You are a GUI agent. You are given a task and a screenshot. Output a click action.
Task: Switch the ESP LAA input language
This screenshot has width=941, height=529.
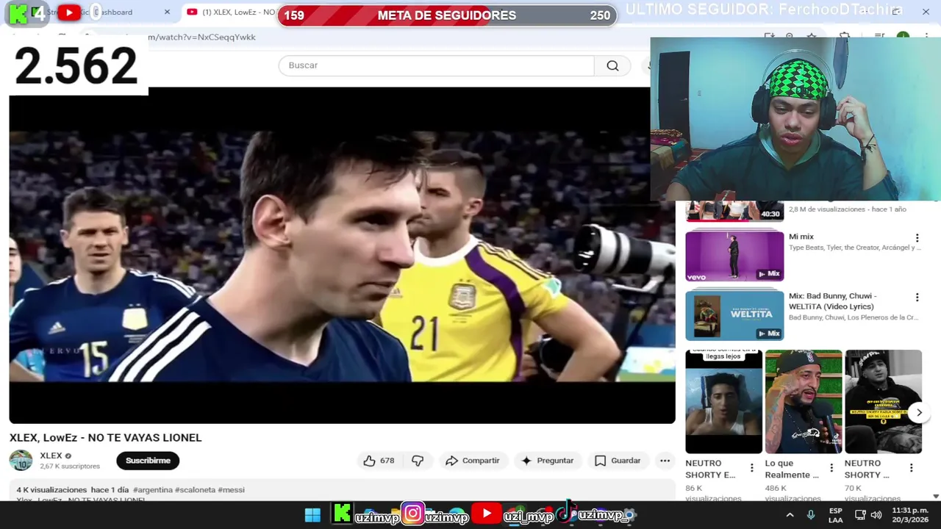tap(836, 515)
